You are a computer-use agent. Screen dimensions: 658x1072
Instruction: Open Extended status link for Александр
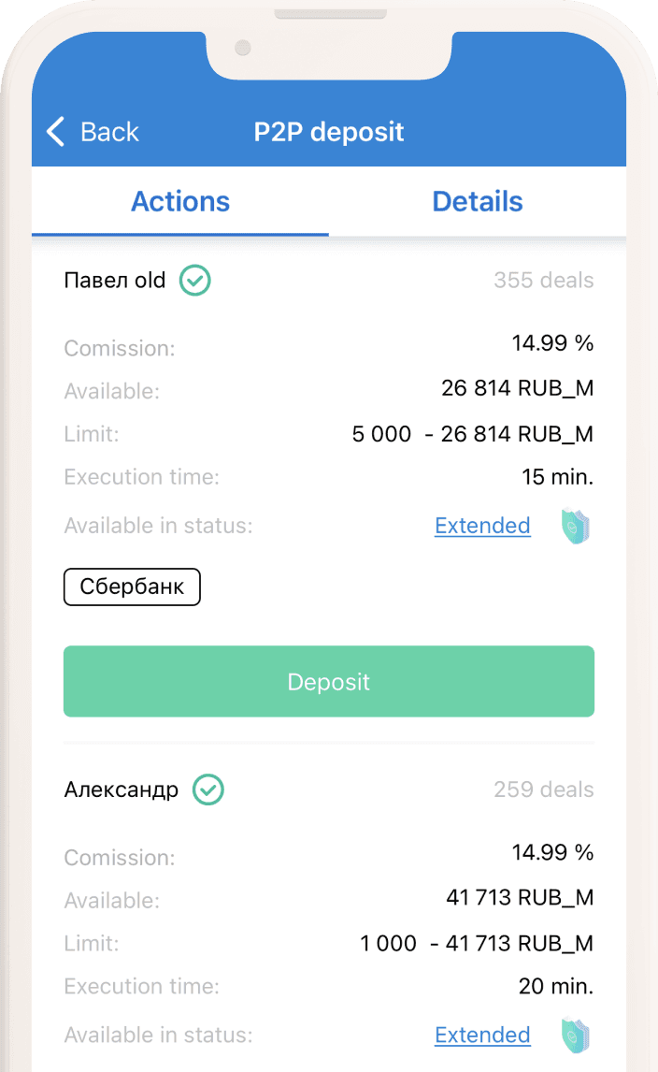(x=482, y=1036)
